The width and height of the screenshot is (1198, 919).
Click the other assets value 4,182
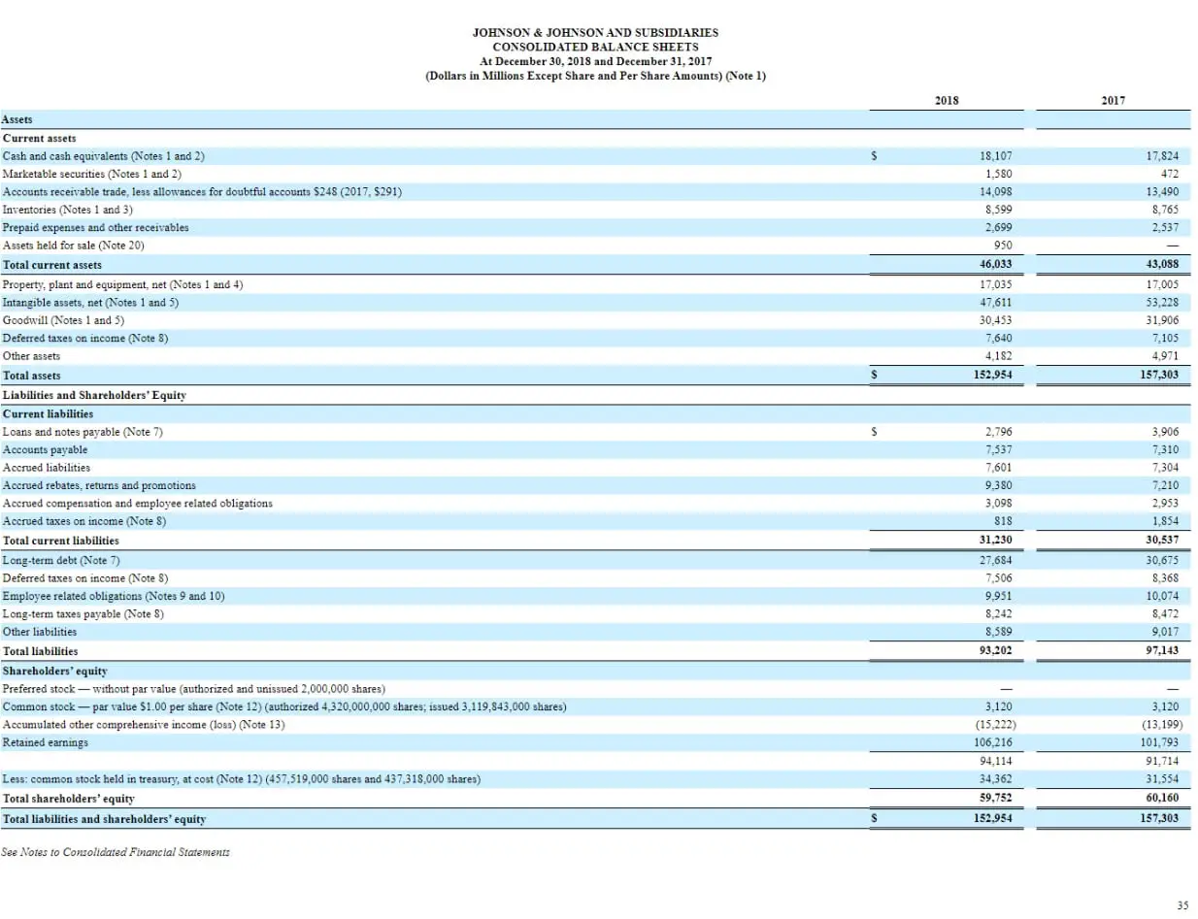(999, 356)
